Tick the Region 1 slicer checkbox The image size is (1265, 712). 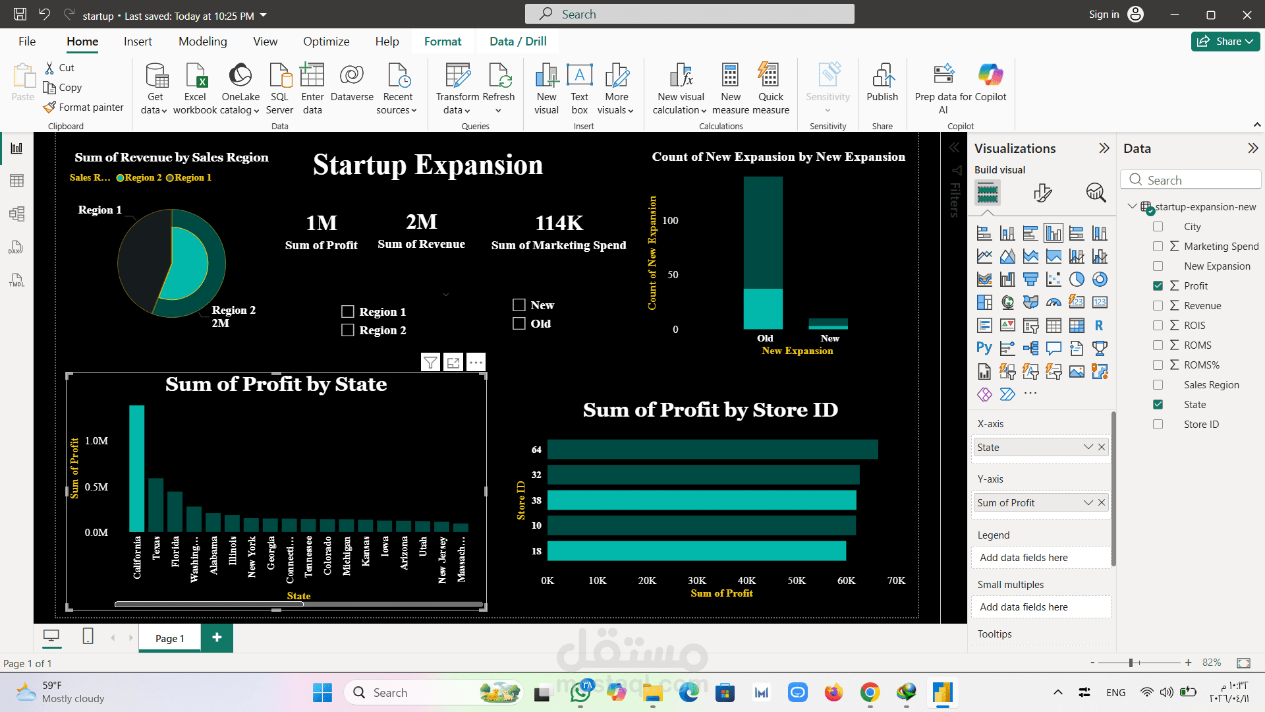click(348, 312)
